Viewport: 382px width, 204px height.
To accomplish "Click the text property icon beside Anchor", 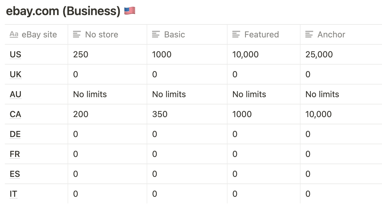I will pyautogui.click(x=309, y=34).
